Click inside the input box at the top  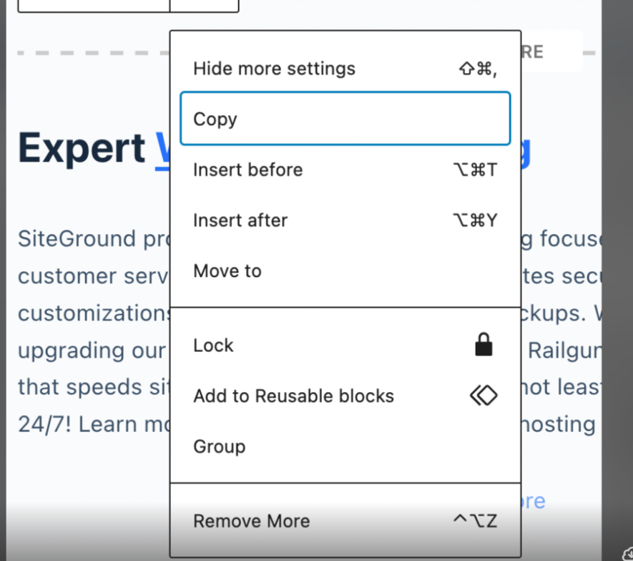(93, 6)
